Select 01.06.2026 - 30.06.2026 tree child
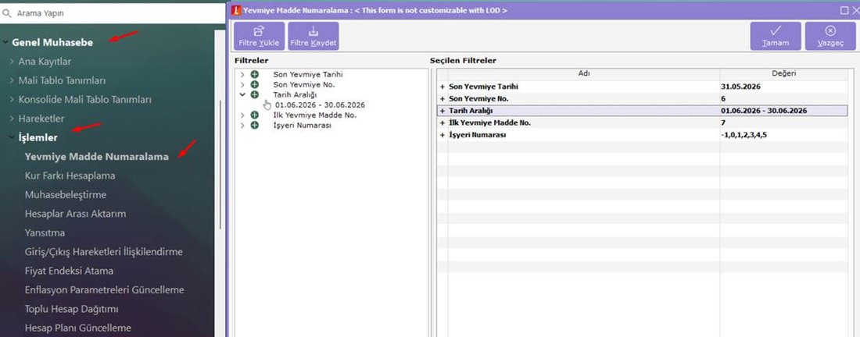This screenshot has width=860, height=337. pyautogui.click(x=321, y=105)
